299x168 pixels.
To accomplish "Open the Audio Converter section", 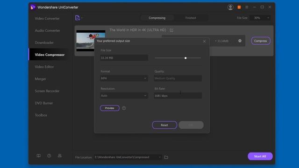I will [x=47, y=30].
